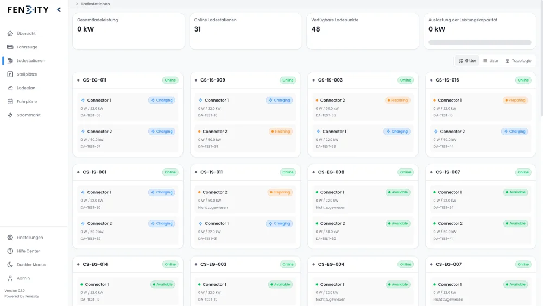Screen dimensions: 543x306
Task: Click the Finishing status badge on CS-1S-009
Action: [281, 132]
